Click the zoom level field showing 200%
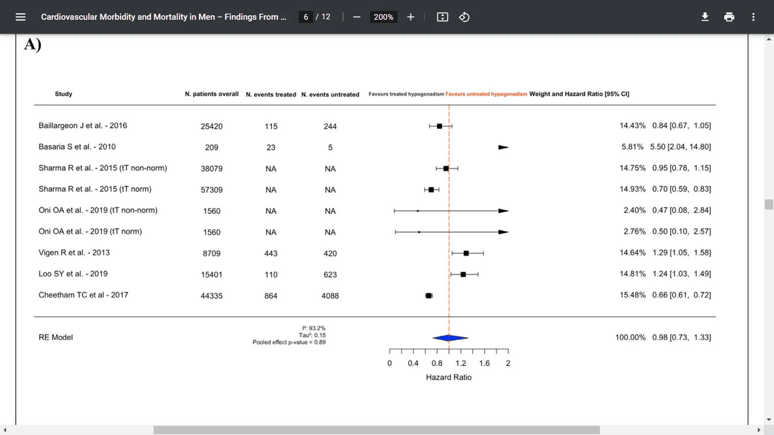774x435 pixels. [x=383, y=17]
